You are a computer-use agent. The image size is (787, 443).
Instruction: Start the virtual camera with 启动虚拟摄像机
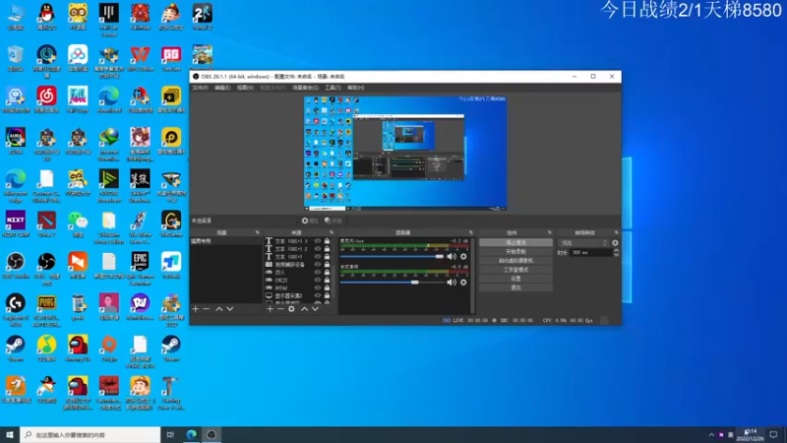tap(515, 261)
